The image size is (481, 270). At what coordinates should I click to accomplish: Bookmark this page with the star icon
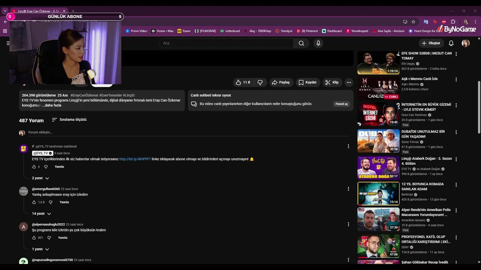413,22
